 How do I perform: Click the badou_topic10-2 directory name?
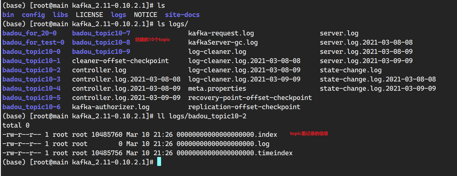32,70
